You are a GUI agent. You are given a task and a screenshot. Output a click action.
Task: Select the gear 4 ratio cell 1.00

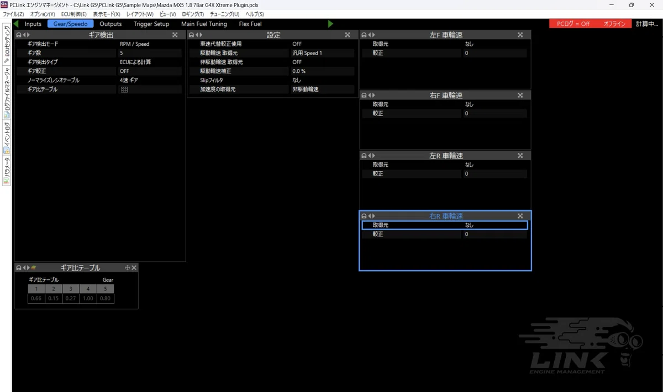pyautogui.click(x=88, y=299)
